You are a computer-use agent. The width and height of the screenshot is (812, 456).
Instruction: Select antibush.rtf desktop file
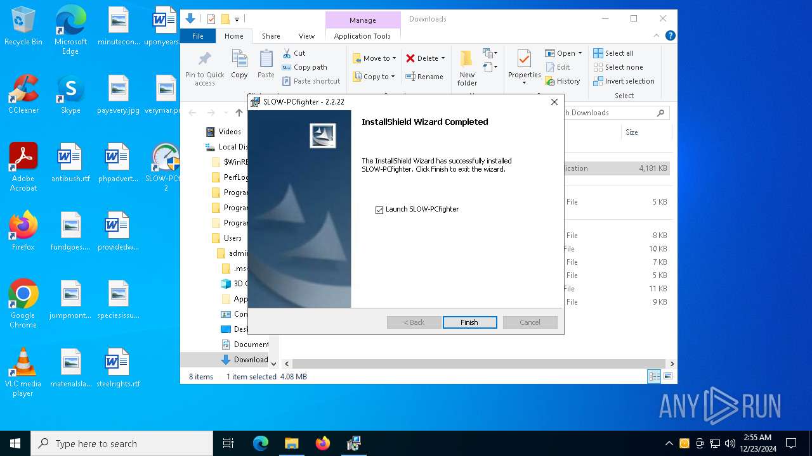70,163
